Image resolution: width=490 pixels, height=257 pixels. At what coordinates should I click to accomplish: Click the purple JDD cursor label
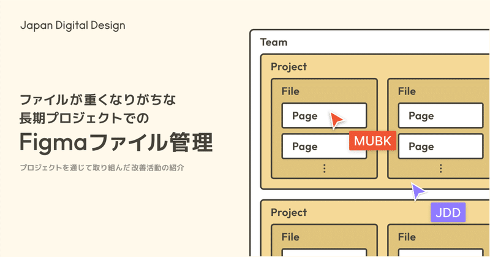(x=448, y=212)
